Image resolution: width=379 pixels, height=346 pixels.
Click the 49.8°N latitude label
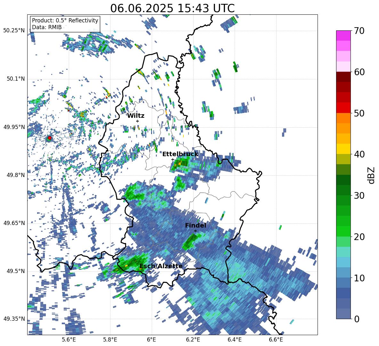point(15,175)
